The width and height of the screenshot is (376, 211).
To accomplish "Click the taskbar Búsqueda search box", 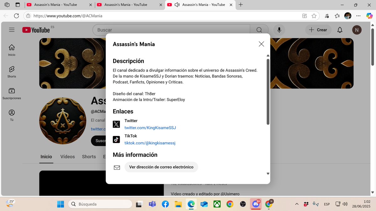I will click(100, 204).
